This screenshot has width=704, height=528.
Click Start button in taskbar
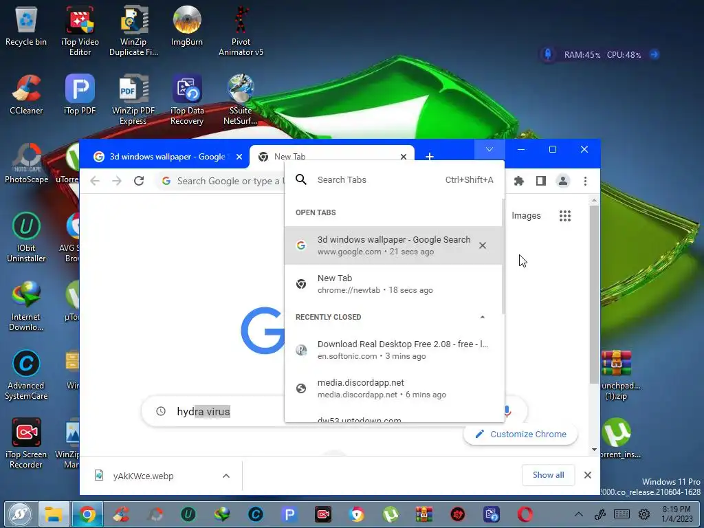(19, 514)
